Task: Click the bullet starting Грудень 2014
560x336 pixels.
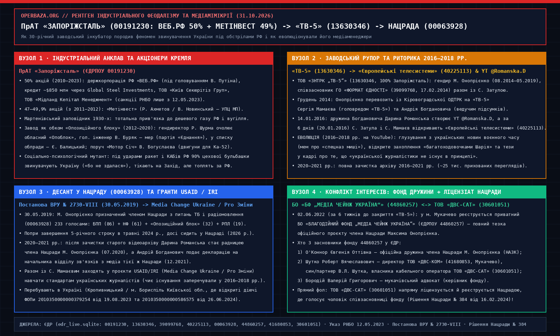Action: click(x=391, y=100)
